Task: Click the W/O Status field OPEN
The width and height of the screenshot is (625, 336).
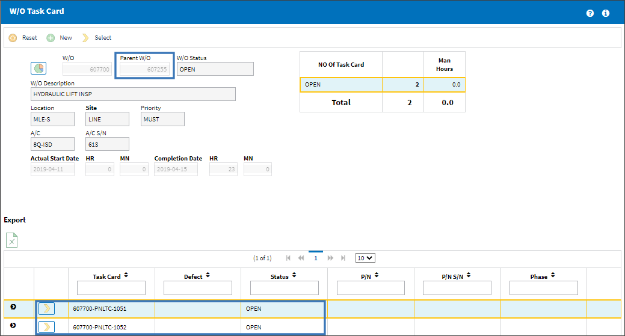Action: pos(215,69)
